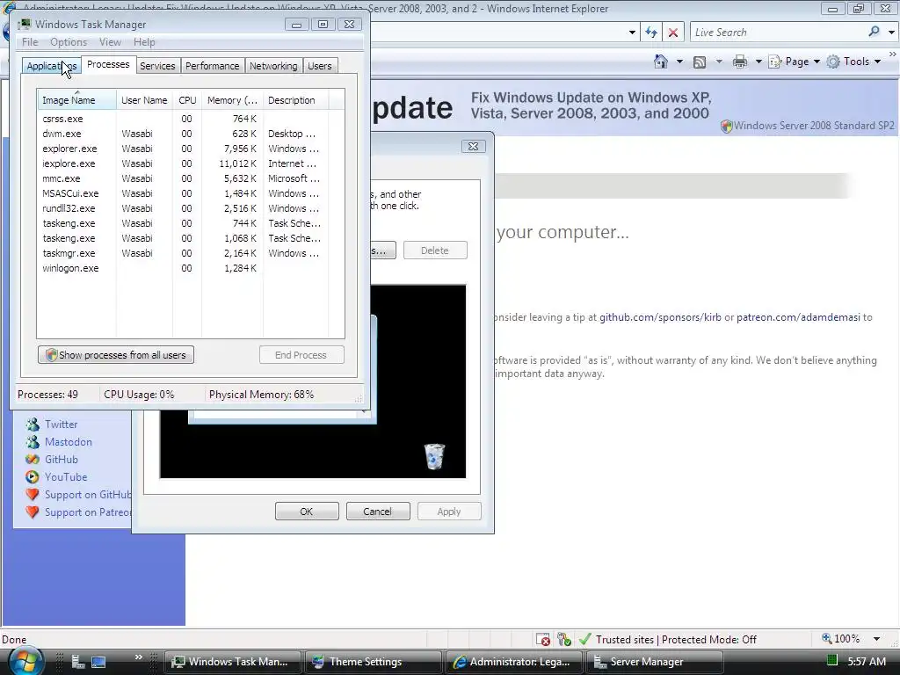Click the Twitter link in sidebar
Screen dimensions: 900x675
click(61, 425)
